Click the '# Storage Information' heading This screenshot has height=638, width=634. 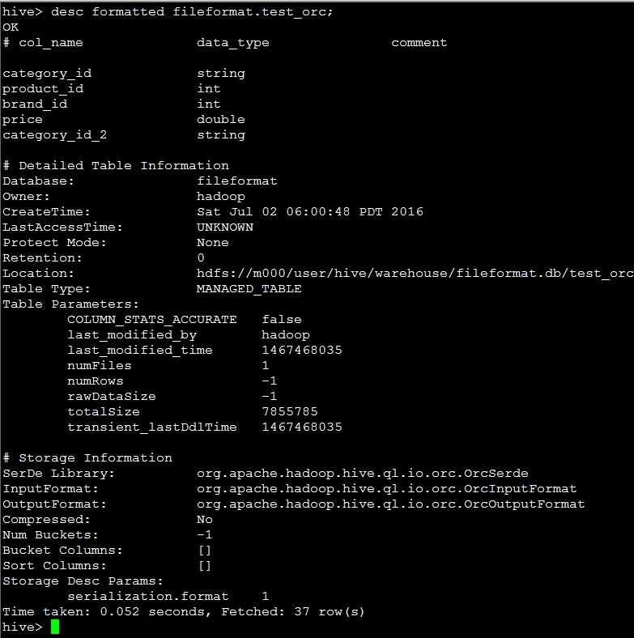pos(87,458)
